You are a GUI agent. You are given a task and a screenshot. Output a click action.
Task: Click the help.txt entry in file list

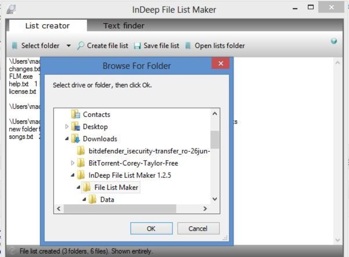click(19, 84)
